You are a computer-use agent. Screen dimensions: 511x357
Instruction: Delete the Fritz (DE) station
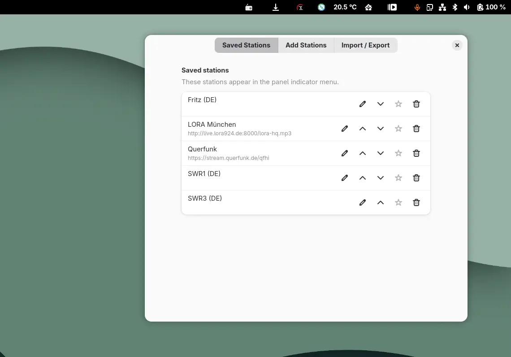point(416,104)
